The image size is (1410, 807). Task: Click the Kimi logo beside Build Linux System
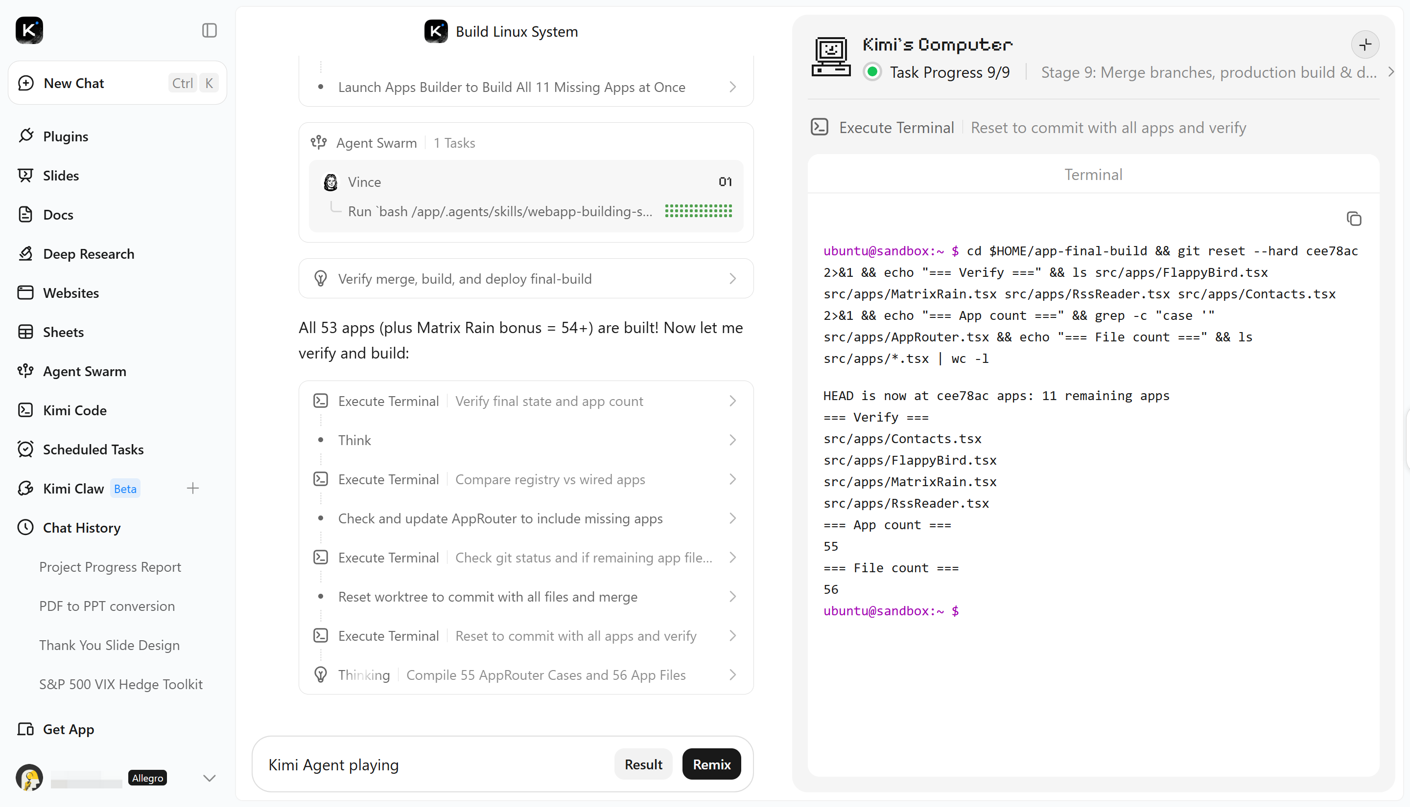pos(436,32)
